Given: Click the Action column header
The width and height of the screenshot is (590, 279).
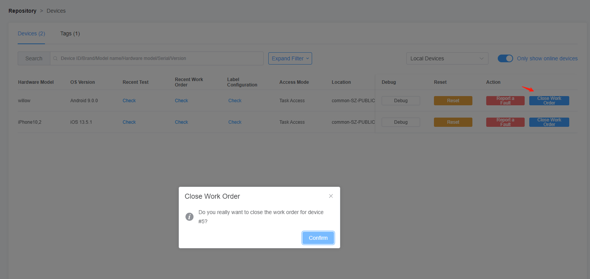Looking at the screenshot, I should [x=494, y=82].
